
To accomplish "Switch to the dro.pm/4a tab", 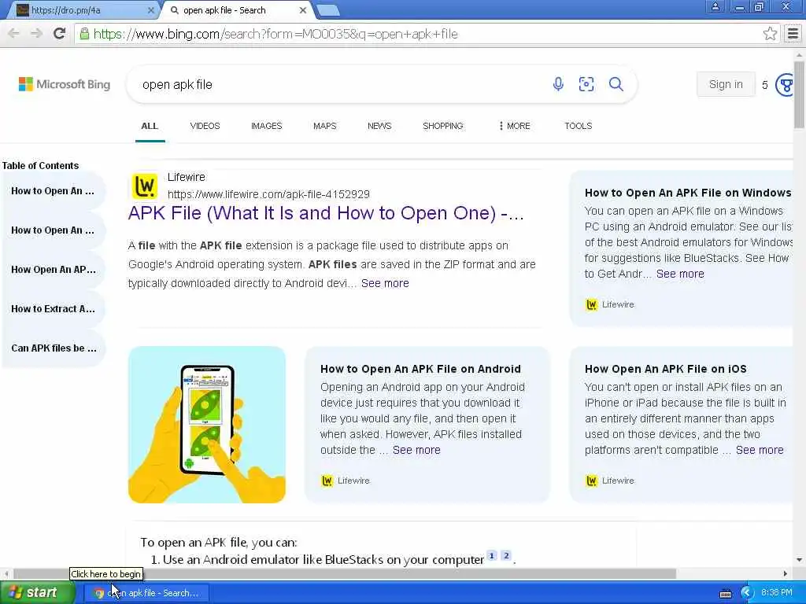I will 82,10.
